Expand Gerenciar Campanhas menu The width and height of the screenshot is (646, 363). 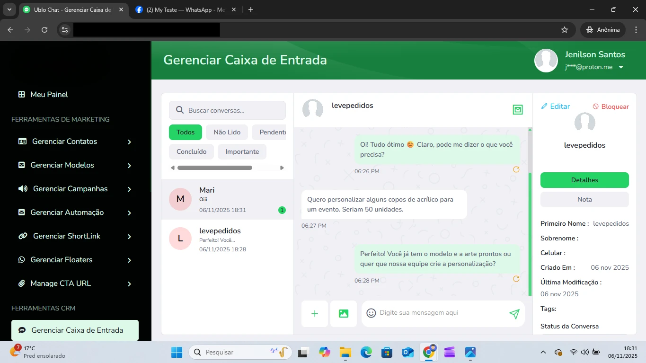pos(129,189)
